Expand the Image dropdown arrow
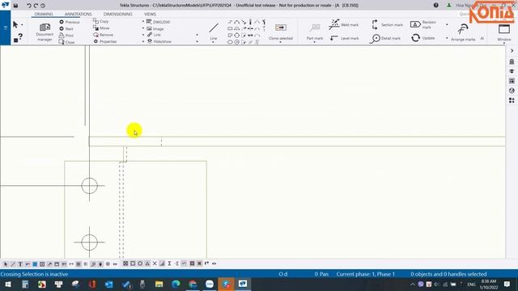This screenshot has height=291, width=518. click(143, 29)
